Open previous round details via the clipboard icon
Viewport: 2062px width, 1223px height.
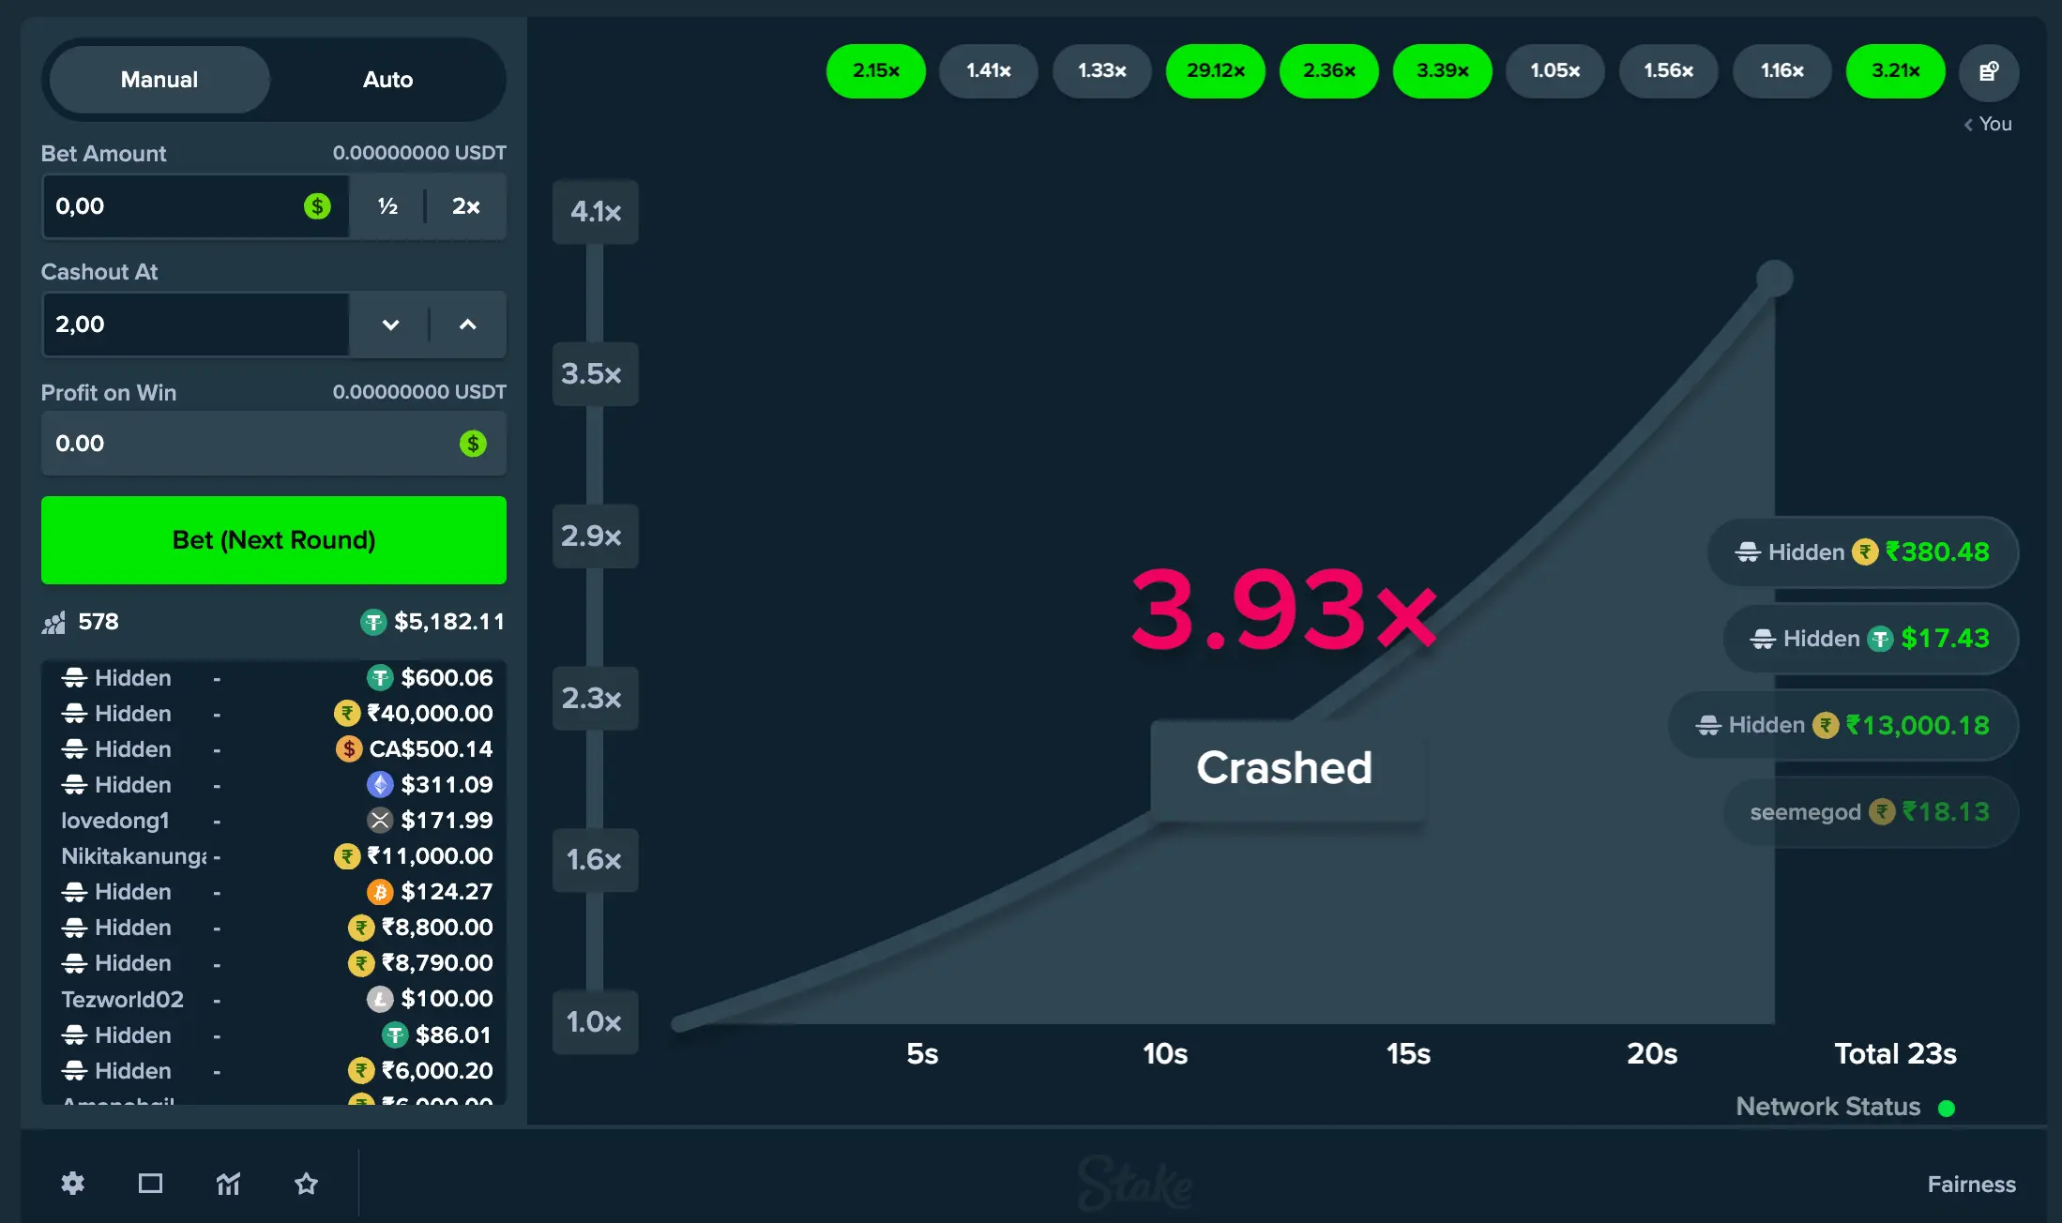[x=1989, y=70]
